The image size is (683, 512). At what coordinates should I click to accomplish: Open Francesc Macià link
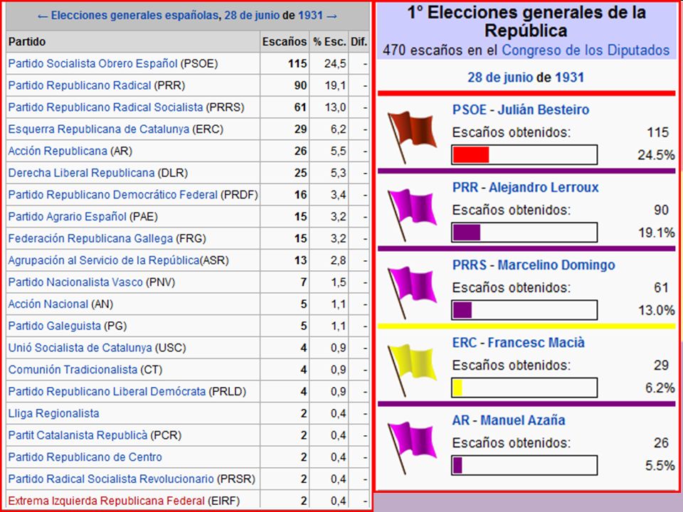536,343
